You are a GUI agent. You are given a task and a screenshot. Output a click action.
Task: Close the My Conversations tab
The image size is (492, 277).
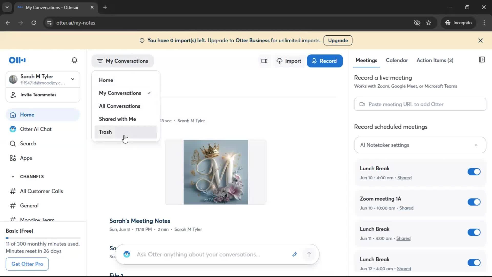tap(92, 7)
